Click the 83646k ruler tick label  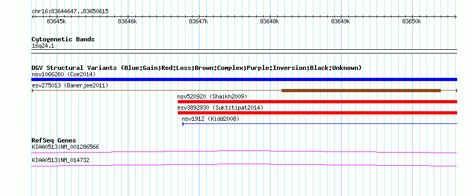[x=127, y=21]
